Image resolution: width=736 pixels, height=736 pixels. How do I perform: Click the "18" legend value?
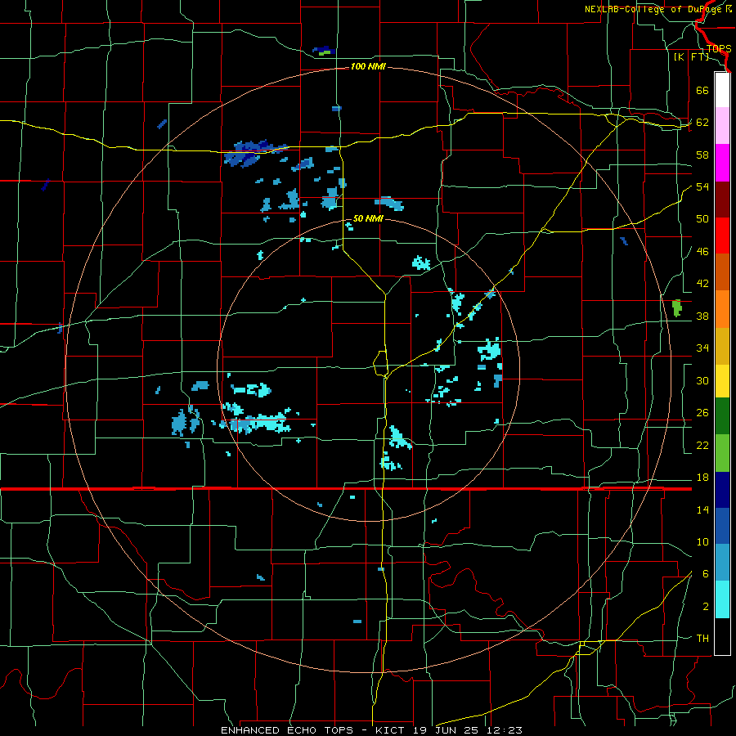pos(702,478)
